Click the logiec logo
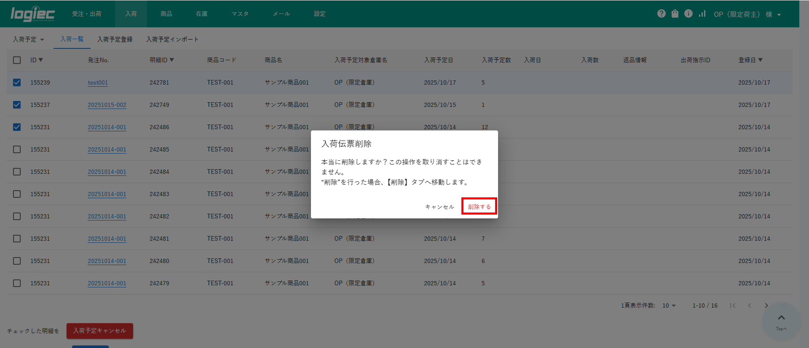 click(x=32, y=14)
